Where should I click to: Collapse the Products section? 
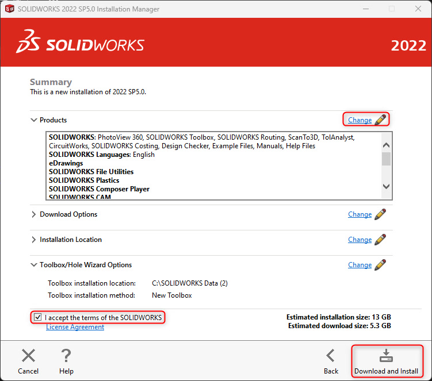[33, 120]
